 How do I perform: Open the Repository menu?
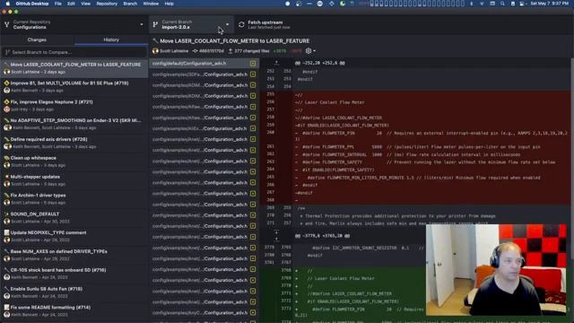point(107,4)
